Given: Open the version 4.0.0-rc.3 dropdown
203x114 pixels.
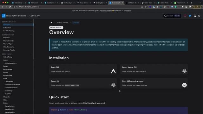Looking at the screenshot, I should pos(34,16).
